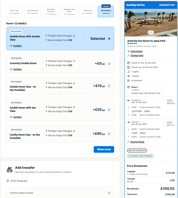
Task: Select the Room only board option
Action: [x=14, y=12]
